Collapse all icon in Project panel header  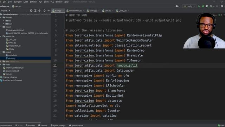[x=39, y=11]
